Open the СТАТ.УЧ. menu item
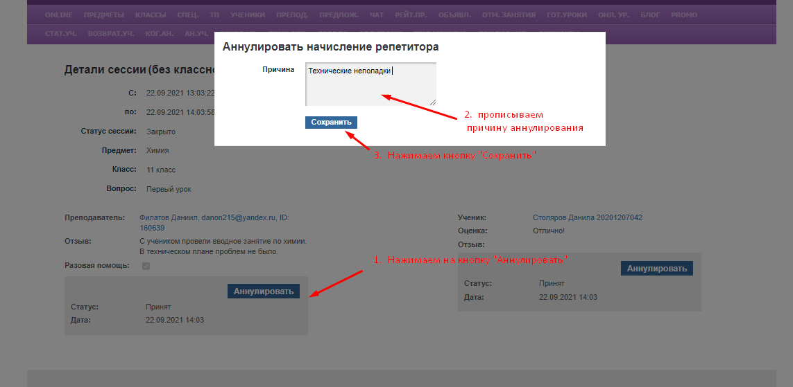This screenshot has width=793, height=387. [60, 34]
